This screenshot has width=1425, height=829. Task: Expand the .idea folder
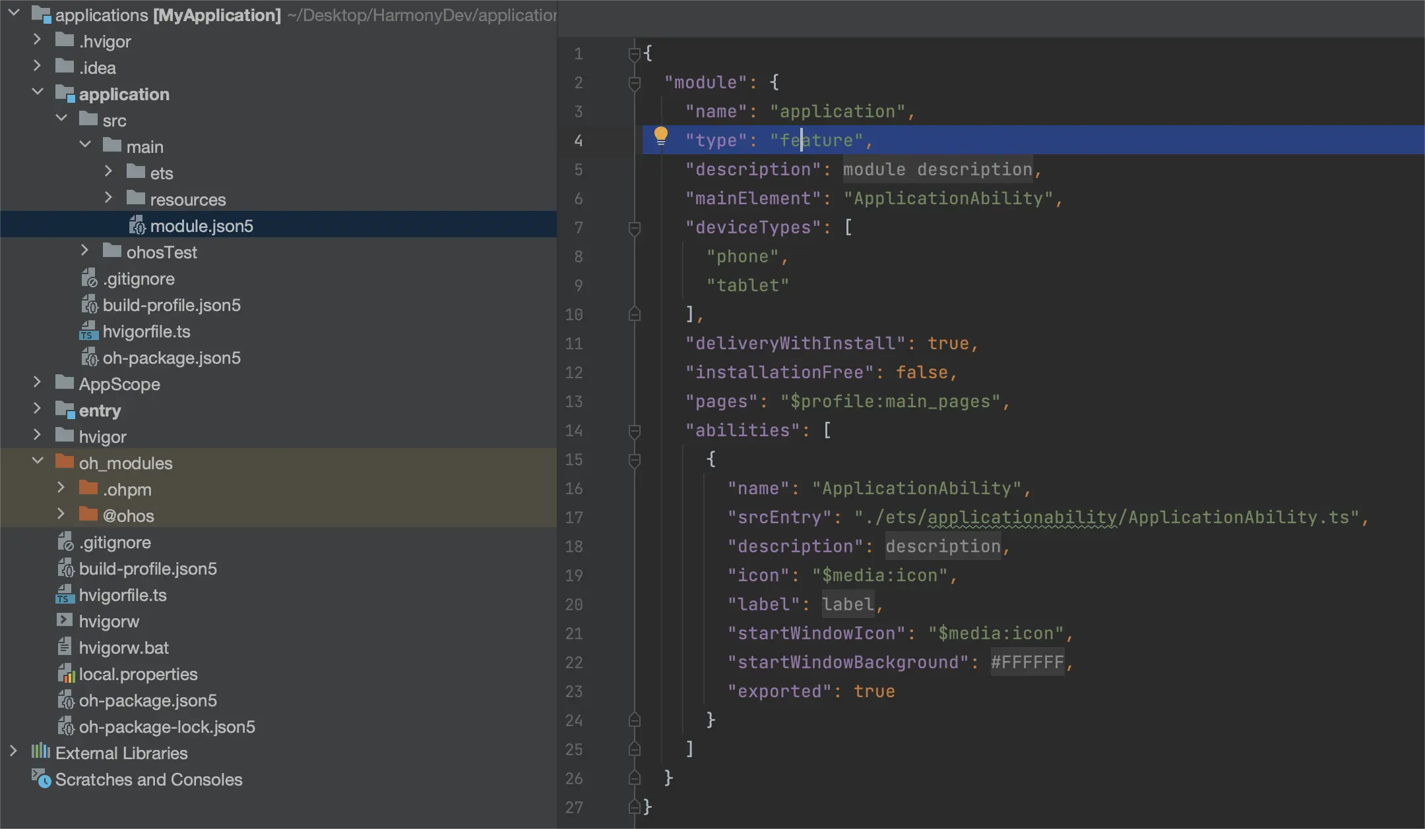(37, 66)
